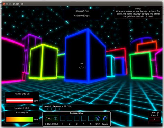164x128 pixels.
Task: Select empty ware slot 4
Action: [x=84, y=118]
